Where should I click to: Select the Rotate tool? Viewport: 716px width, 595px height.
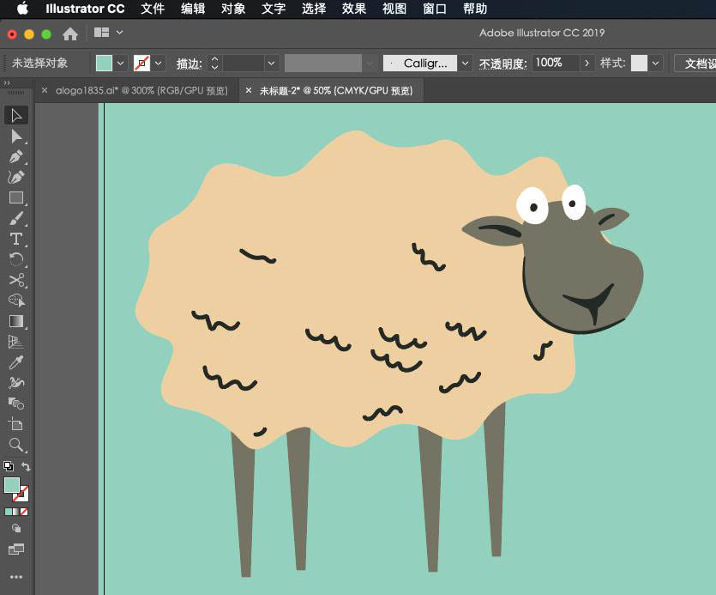click(16, 260)
